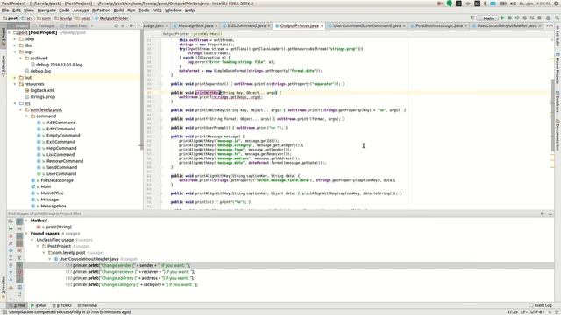Switch to EditCommand.java tab
The width and height of the screenshot is (561, 315).
(x=246, y=25)
